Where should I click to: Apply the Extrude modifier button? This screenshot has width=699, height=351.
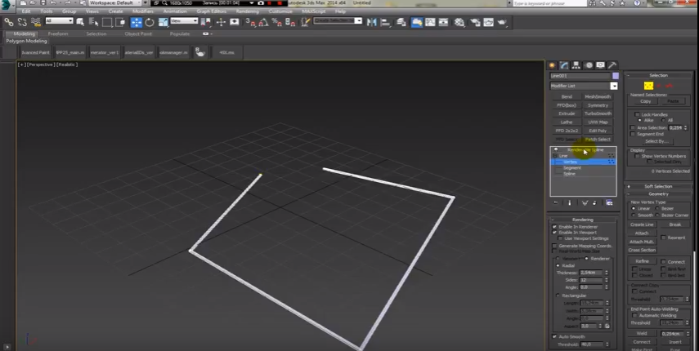567,114
